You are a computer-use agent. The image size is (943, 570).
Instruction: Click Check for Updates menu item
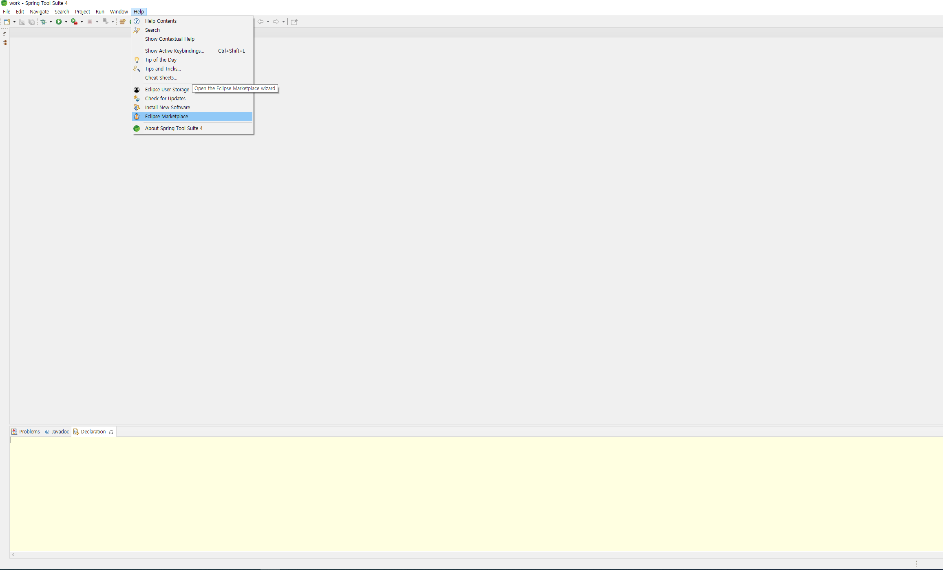pyautogui.click(x=165, y=99)
